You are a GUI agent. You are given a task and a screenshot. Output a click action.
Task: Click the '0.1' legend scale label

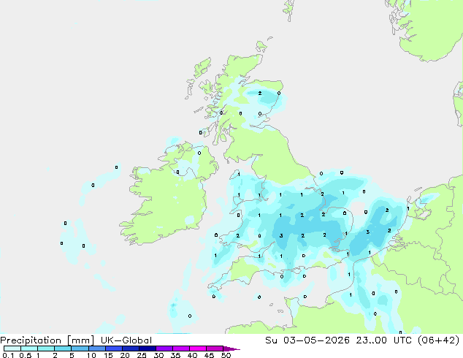(x=8, y=355)
